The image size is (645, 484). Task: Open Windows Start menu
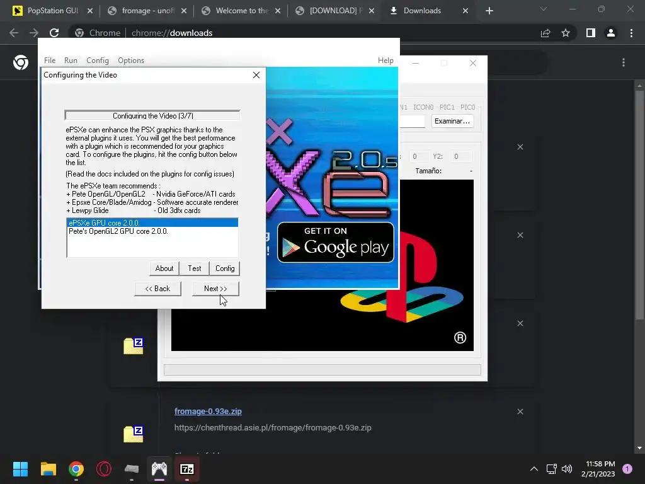point(20,469)
